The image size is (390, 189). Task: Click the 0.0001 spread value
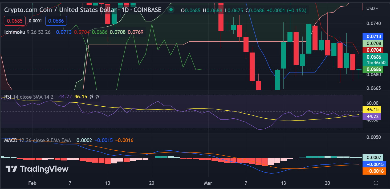[x=35, y=21]
